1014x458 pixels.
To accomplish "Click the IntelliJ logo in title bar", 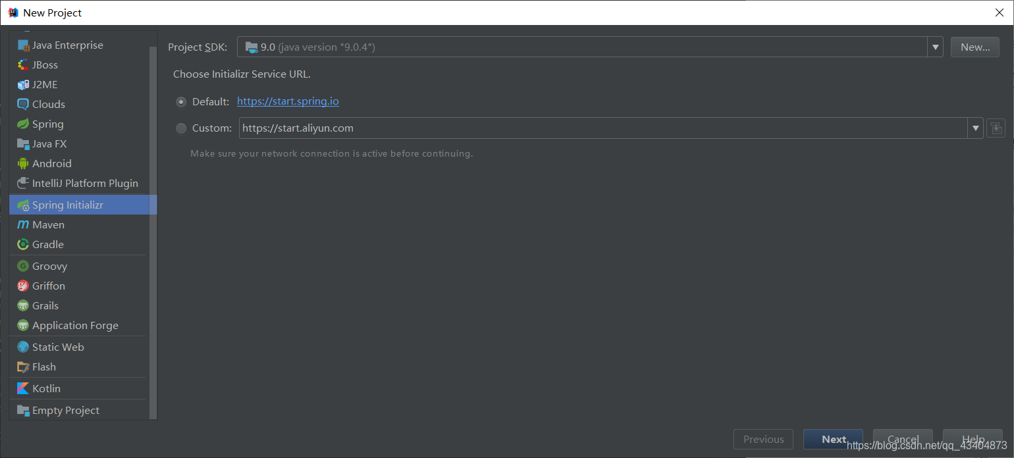I will point(13,13).
